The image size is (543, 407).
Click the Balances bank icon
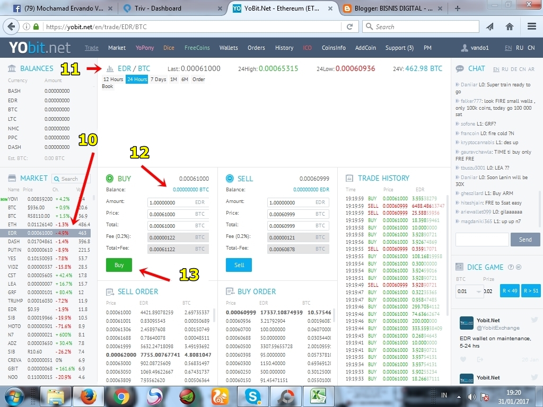click(12, 68)
